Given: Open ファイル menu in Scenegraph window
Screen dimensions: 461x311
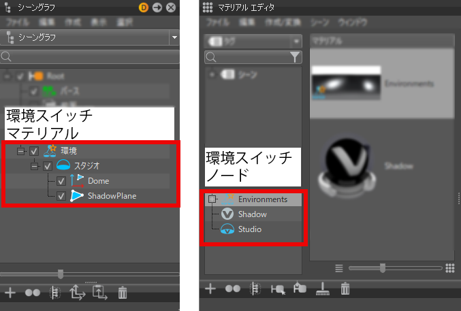Looking at the screenshot, I should point(17,22).
